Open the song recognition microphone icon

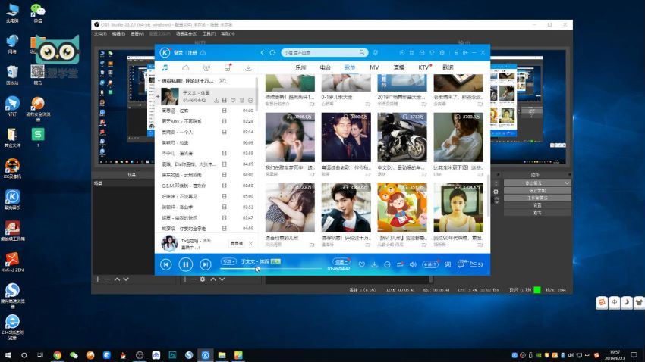pos(376,52)
